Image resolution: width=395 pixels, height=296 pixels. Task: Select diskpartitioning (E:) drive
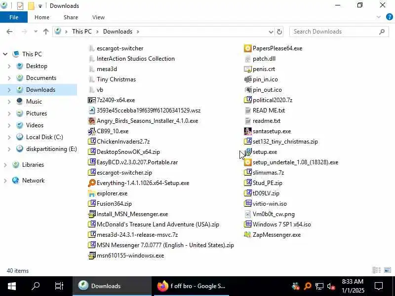[x=51, y=149]
